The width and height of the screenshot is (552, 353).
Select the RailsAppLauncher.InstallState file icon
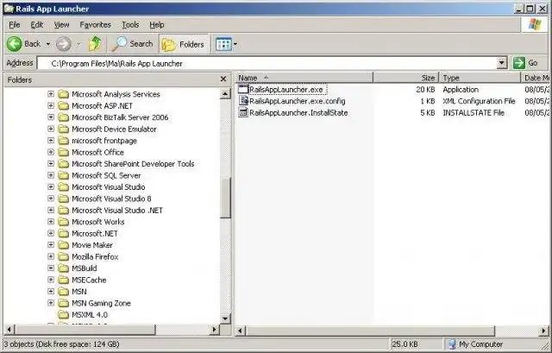coord(243,112)
